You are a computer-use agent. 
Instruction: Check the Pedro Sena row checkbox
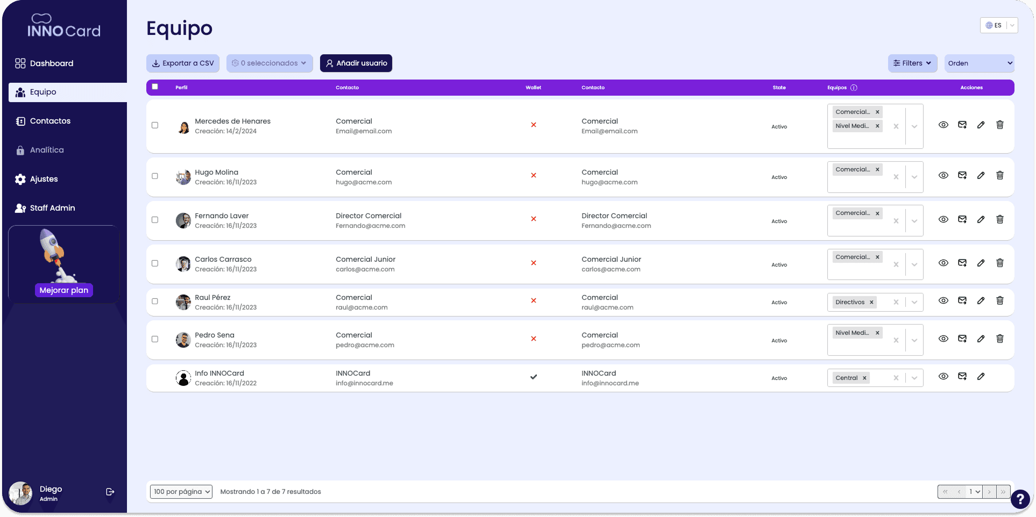(155, 339)
